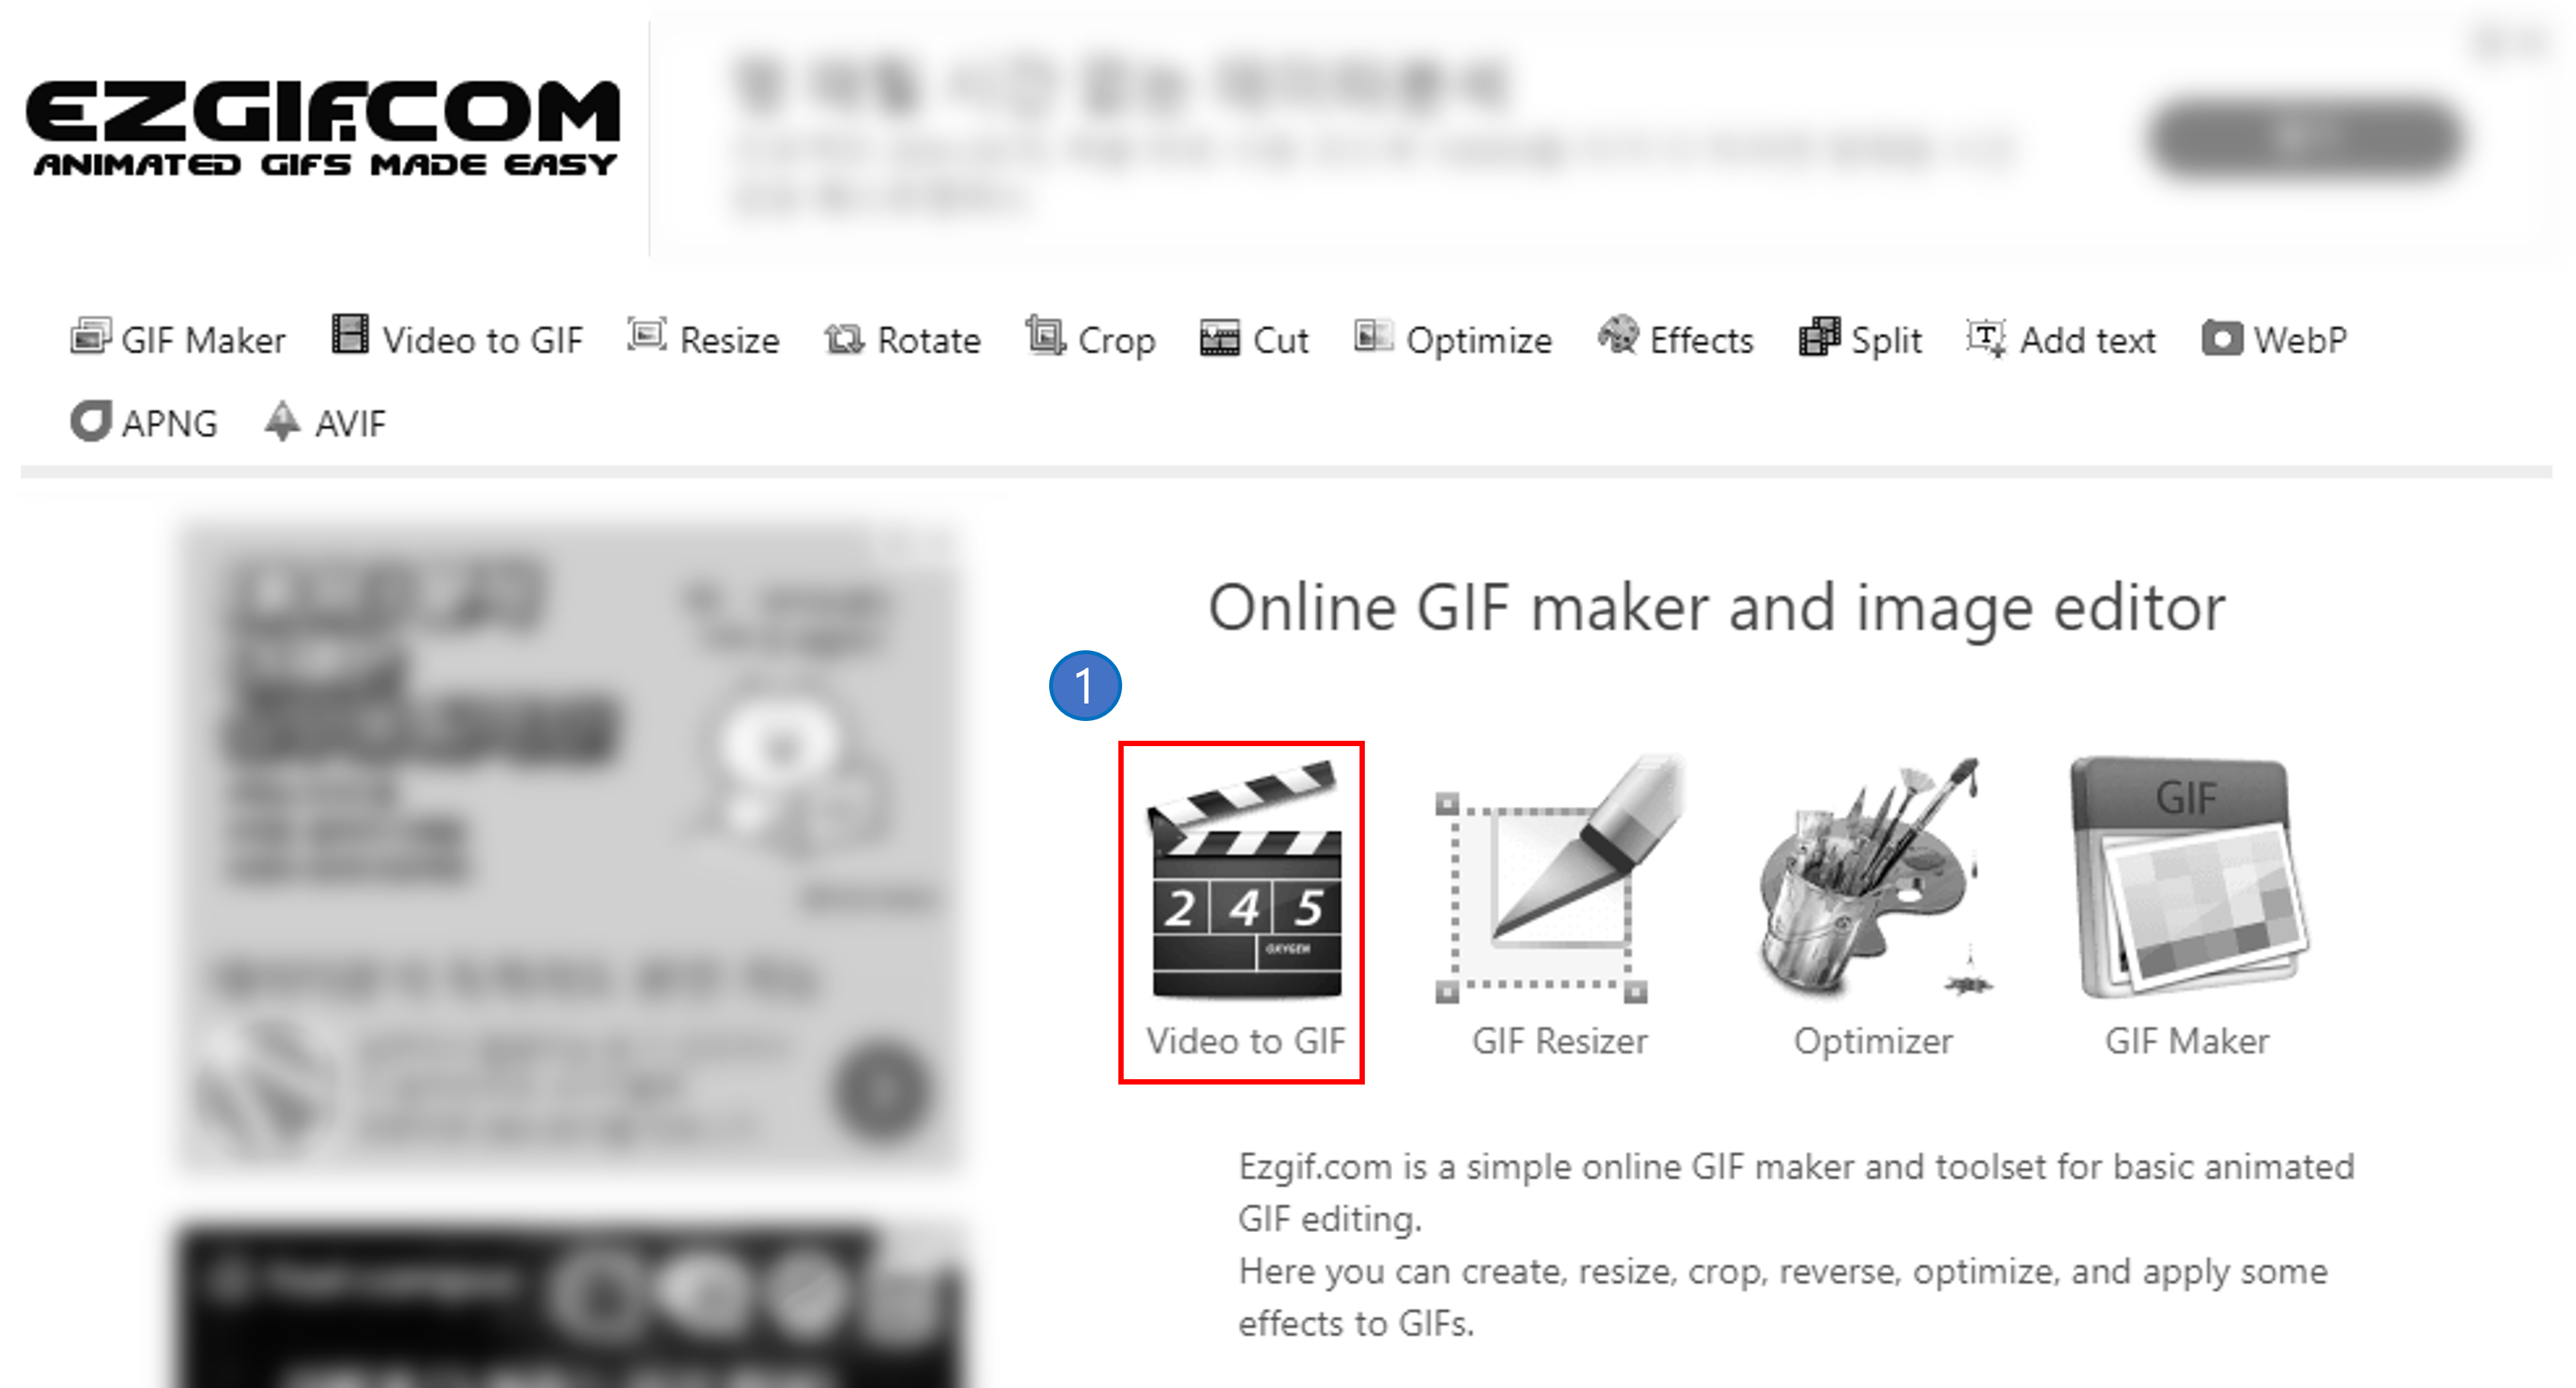This screenshot has width=2576, height=1388.
Task: Choose the Split menu item
Action: tap(1860, 340)
